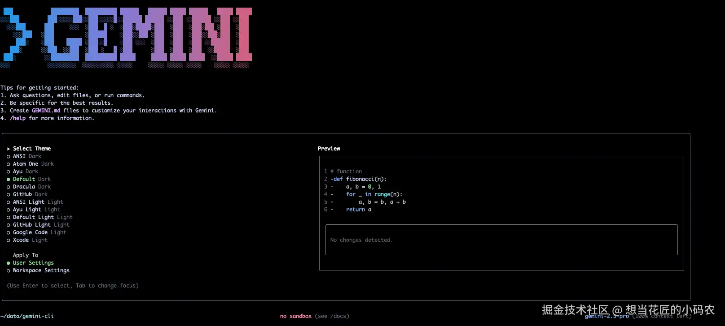Apply theme to User Settings

point(33,263)
